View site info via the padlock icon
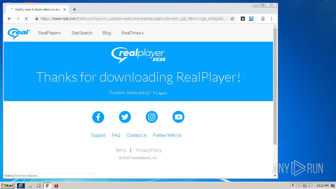 pos(36,19)
